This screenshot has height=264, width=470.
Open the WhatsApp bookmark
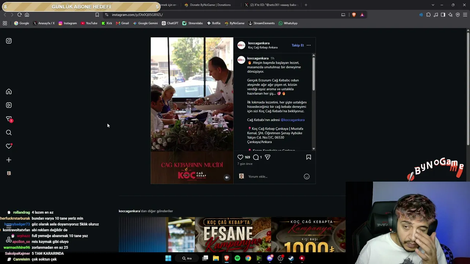click(x=288, y=23)
